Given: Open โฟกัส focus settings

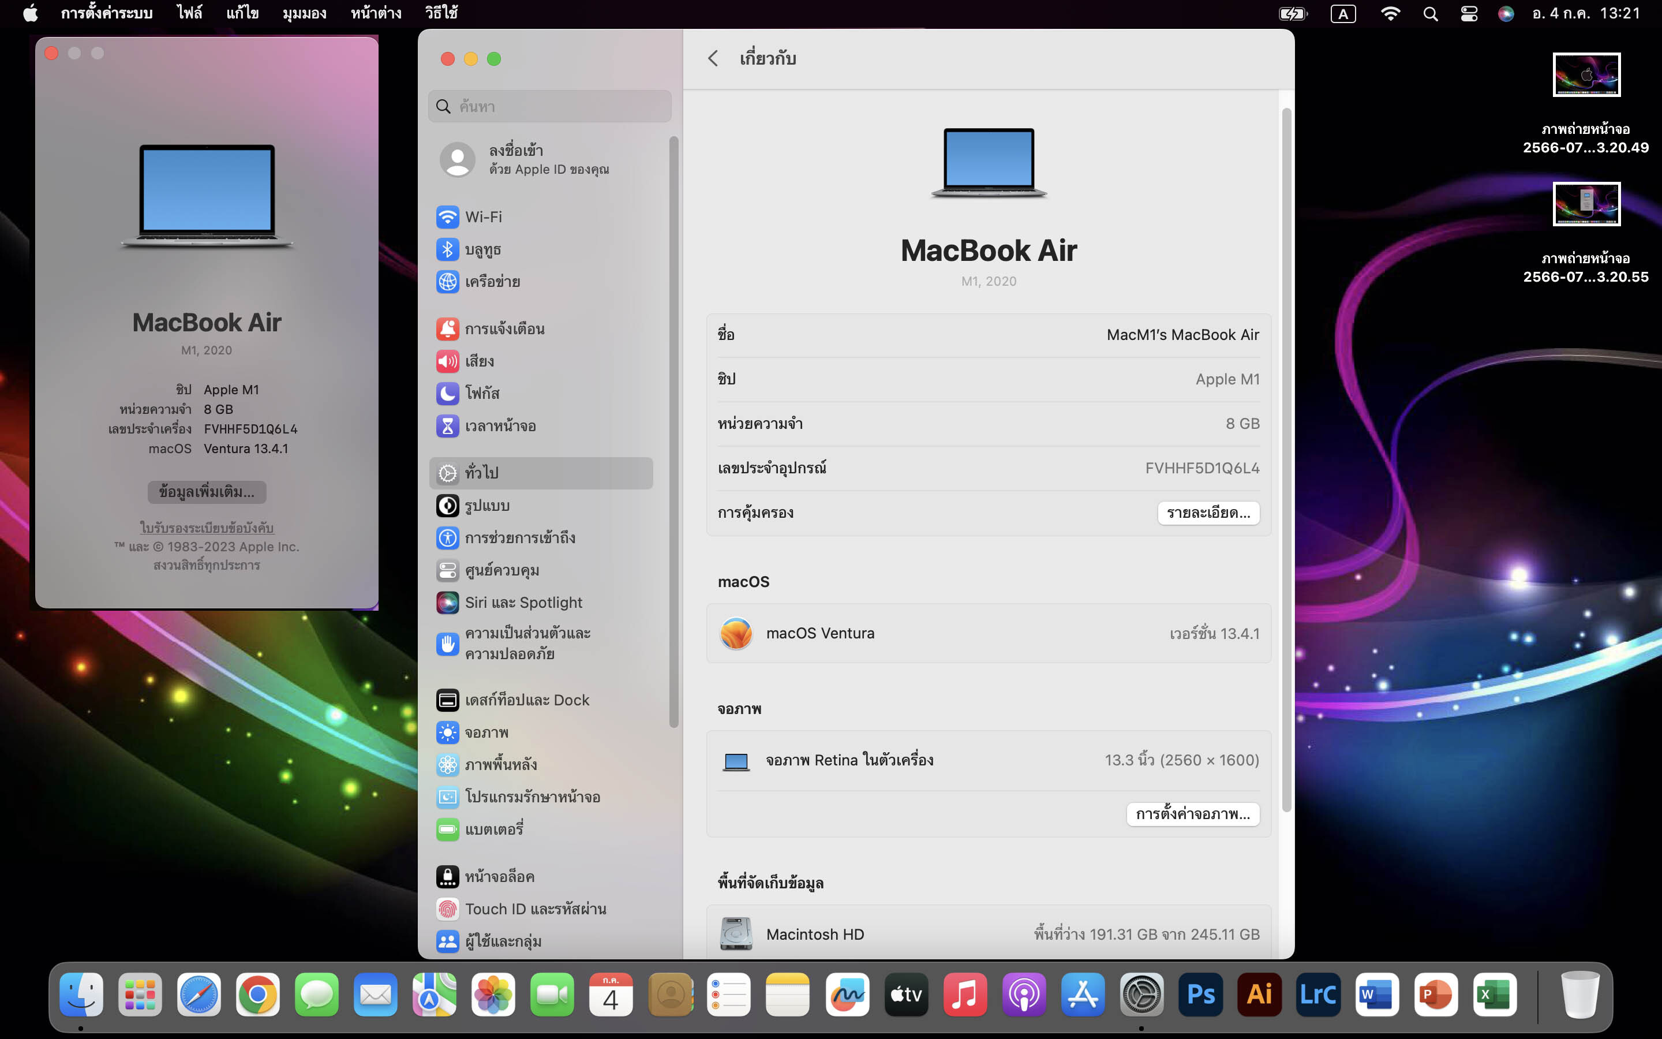Looking at the screenshot, I should coord(541,394).
